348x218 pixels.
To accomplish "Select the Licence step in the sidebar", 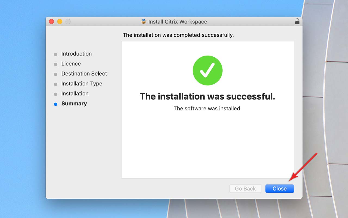I will [71, 64].
